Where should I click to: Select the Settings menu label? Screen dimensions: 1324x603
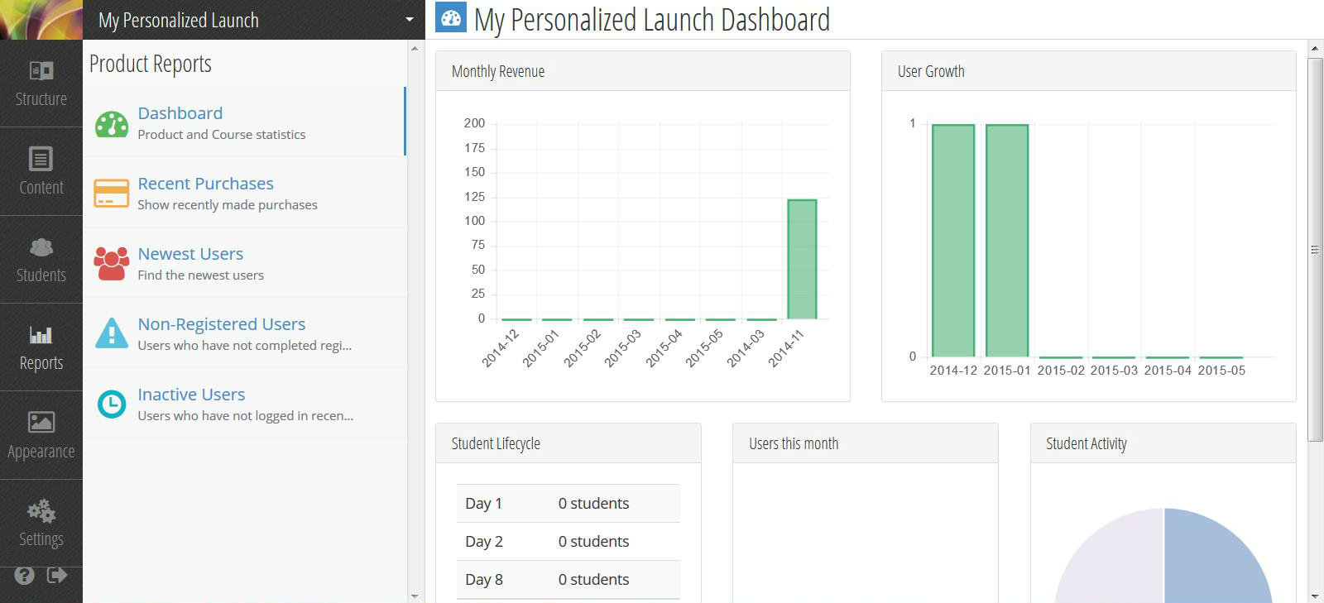pyautogui.click(x=41, y=539)
